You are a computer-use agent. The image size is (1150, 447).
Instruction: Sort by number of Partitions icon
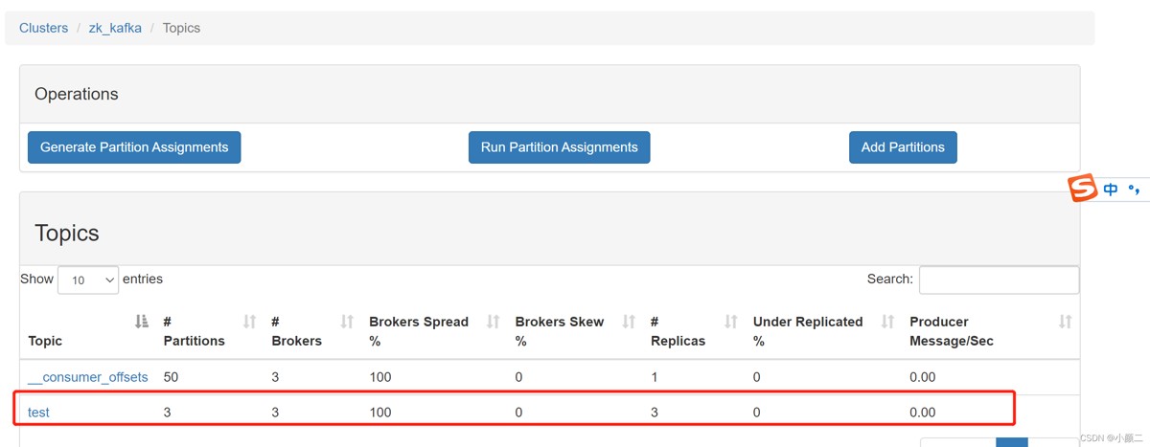(x=249, y=322)
